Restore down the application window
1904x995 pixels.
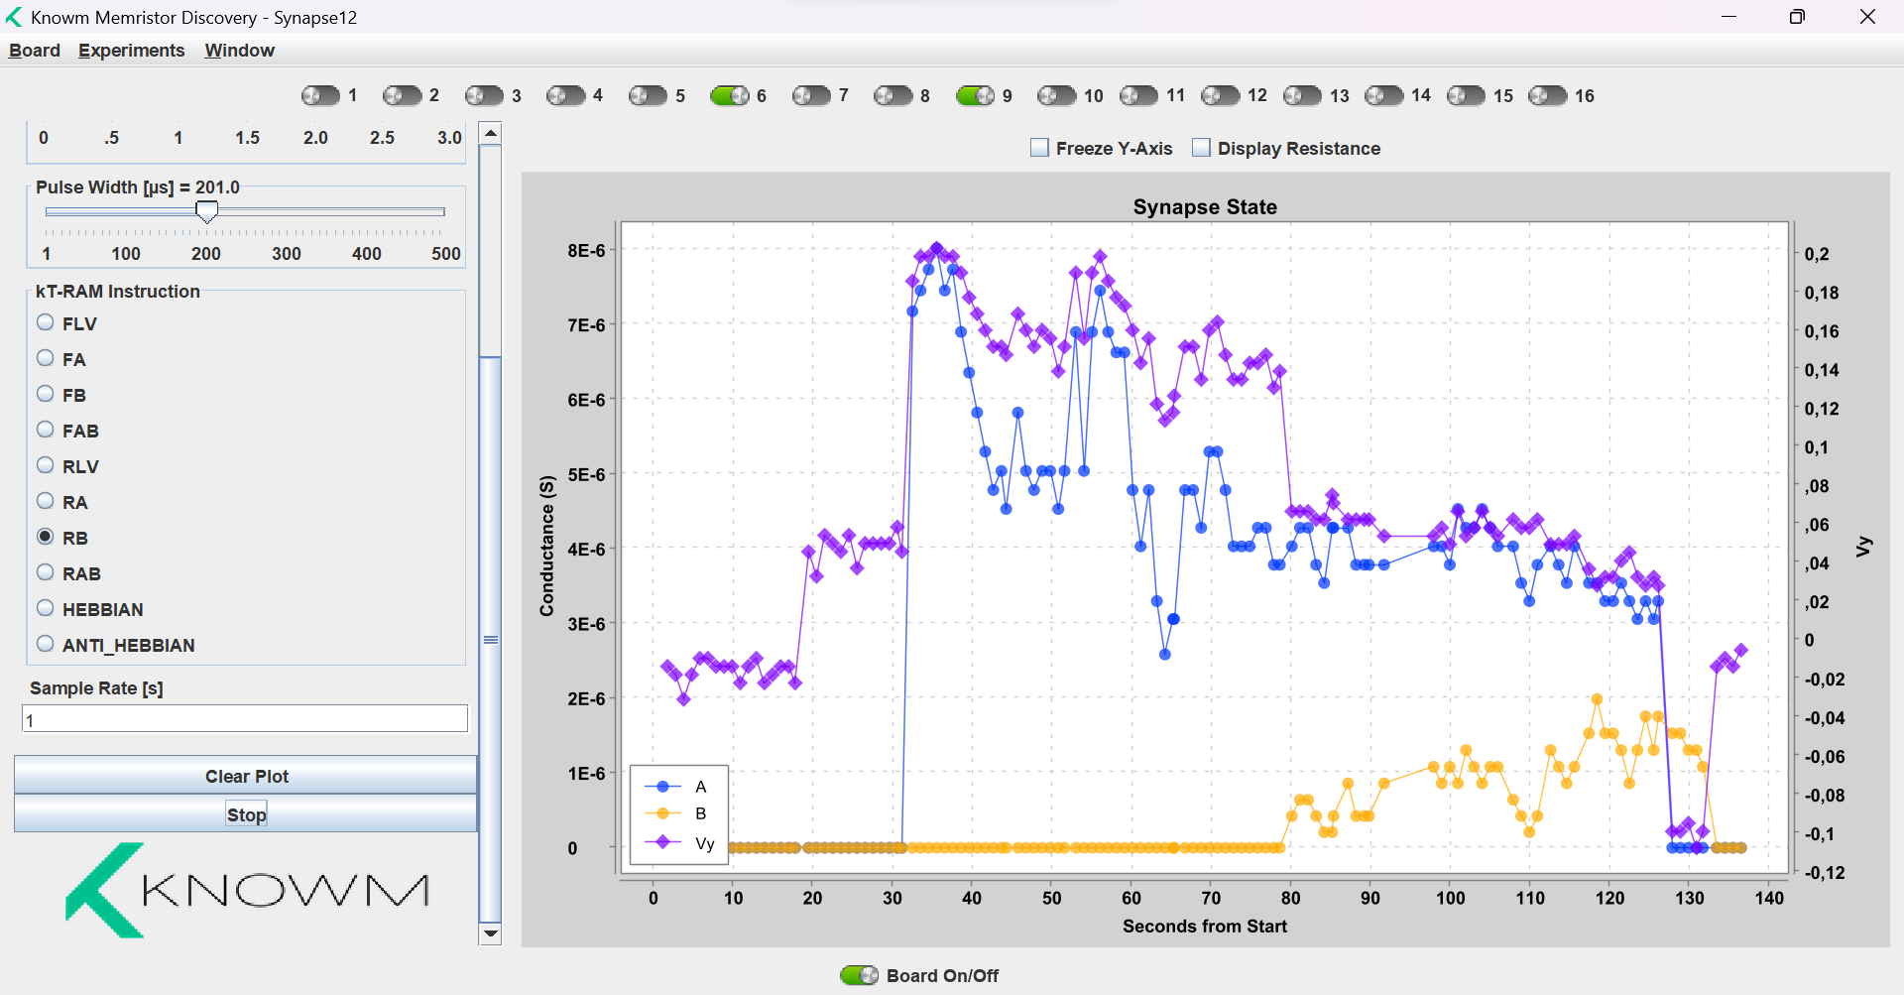click(x=1797, y=17)
